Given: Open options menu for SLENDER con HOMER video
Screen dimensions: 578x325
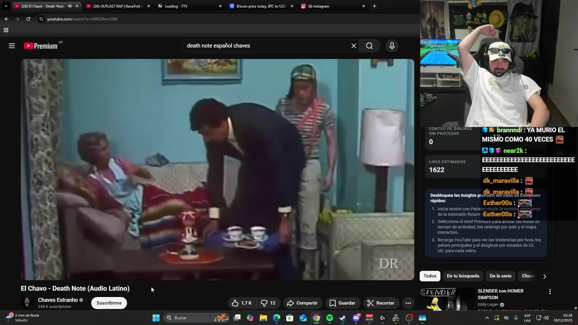Looking at the screenshot, I should 550,292.
